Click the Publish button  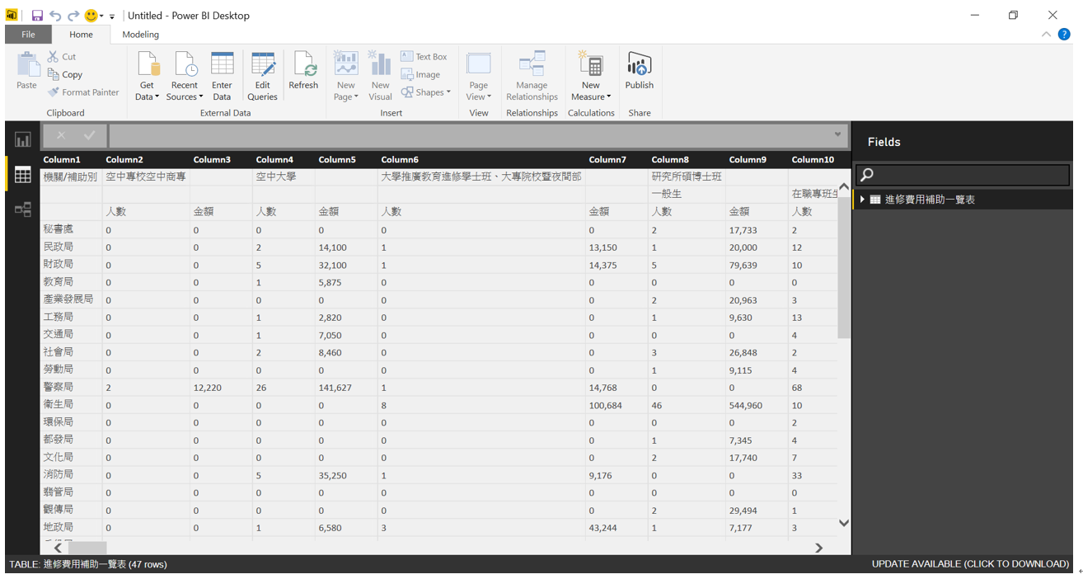point(639,71)
